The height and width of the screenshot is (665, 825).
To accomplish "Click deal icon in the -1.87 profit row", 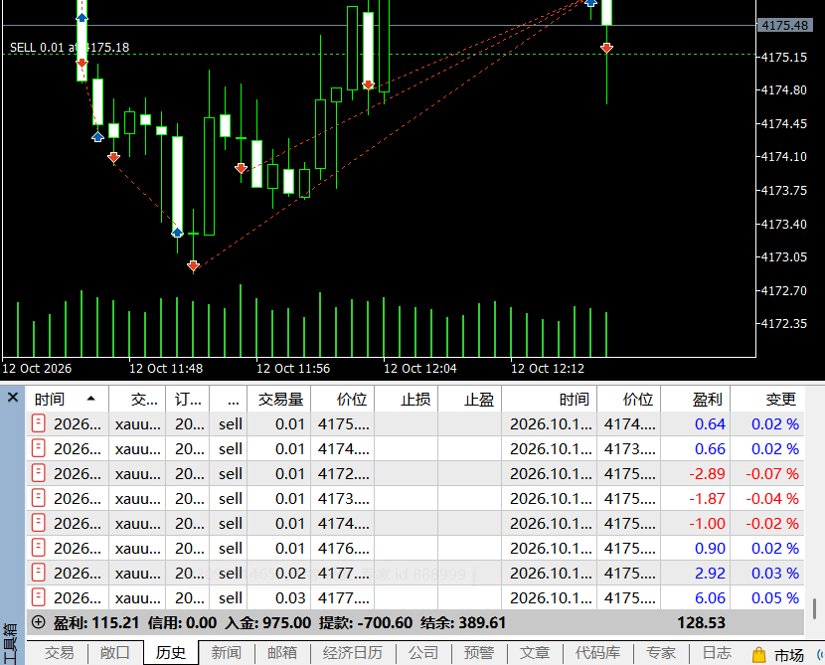I will pyautogui.click(x=39, y=498).
